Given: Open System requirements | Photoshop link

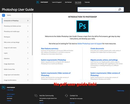Looking at the screenshot, I should (x=53, y=60).
